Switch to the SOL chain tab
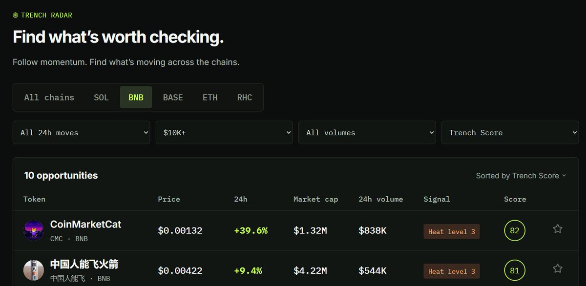Image resolution: width=586 pixels, height=286 pixels. pos(101,97)
